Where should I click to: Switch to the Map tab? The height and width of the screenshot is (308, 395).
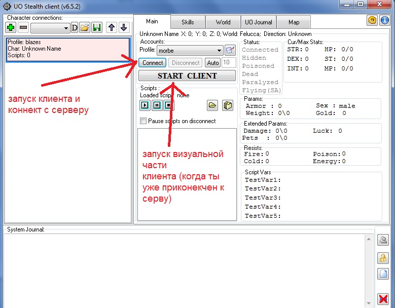pos(294,22)
